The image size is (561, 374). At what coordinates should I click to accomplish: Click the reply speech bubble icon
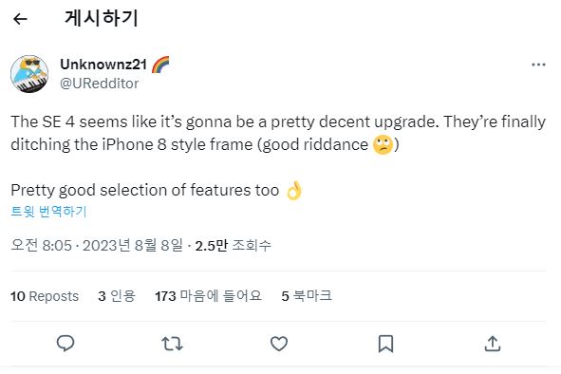tap(65, 344)
